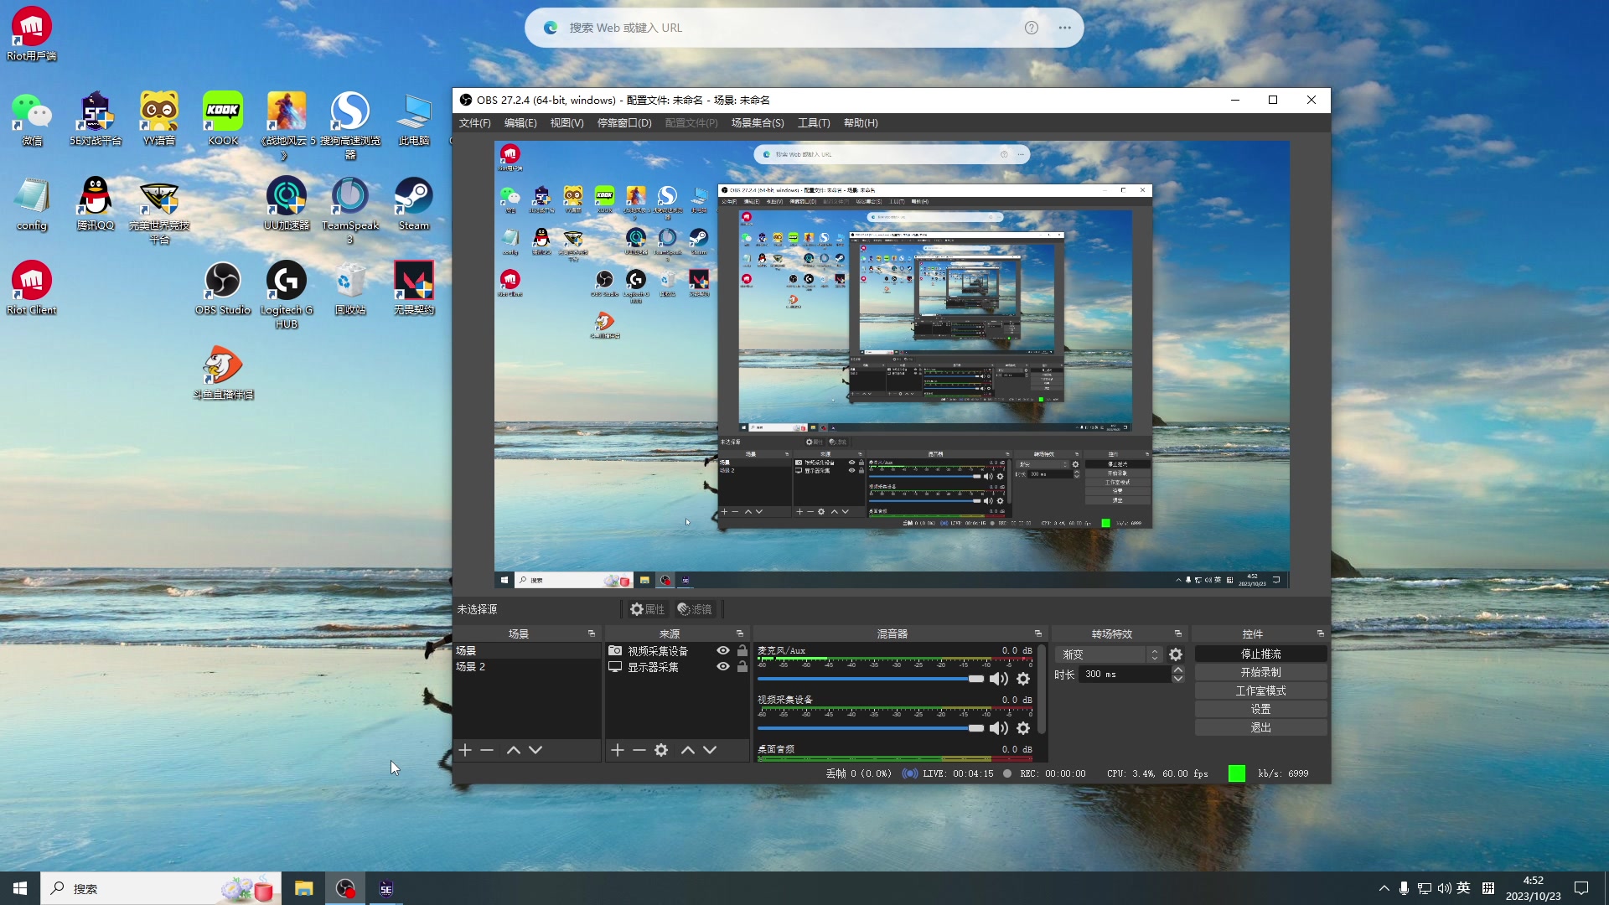Open transition properties gear next to 渐变

click(x=1176, y=654)
